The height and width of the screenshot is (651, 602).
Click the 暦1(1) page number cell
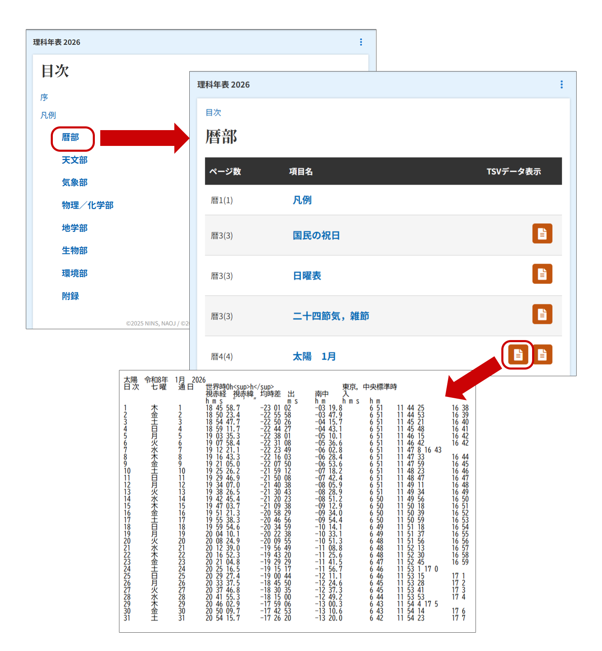tap(222, 200)
